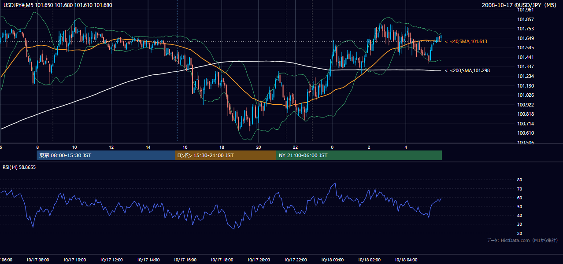Click price axis value 101.753
The image size is (563, 264).
click(x=526, y=29)
